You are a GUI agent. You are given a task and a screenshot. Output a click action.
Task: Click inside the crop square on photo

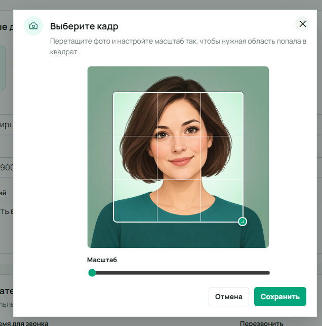pos(178,157)
